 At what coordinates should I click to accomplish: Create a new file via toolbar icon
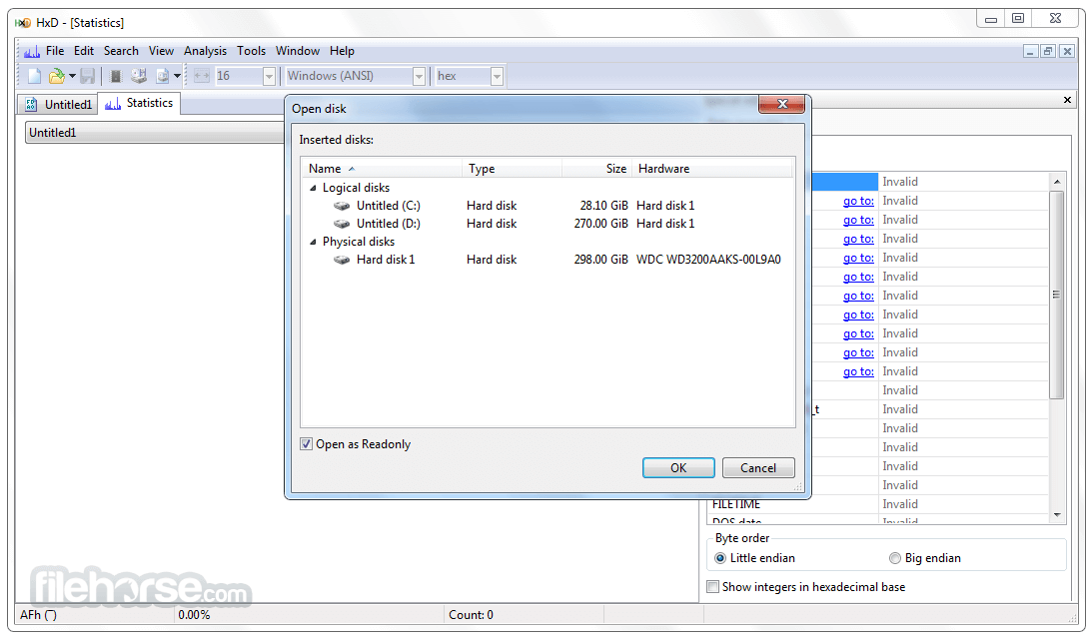point(33,75)
